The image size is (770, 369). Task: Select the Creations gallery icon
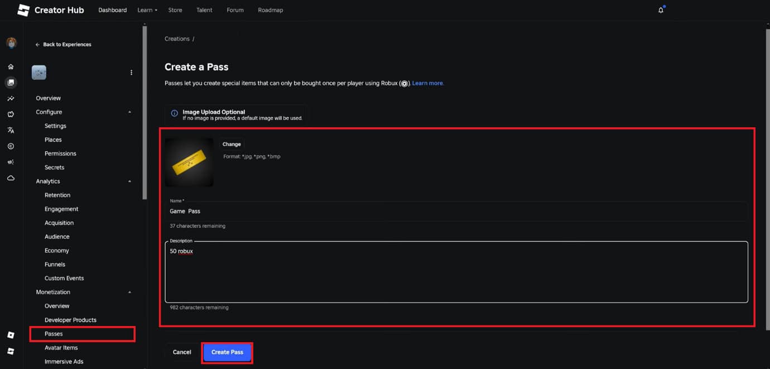coord(11,83)
